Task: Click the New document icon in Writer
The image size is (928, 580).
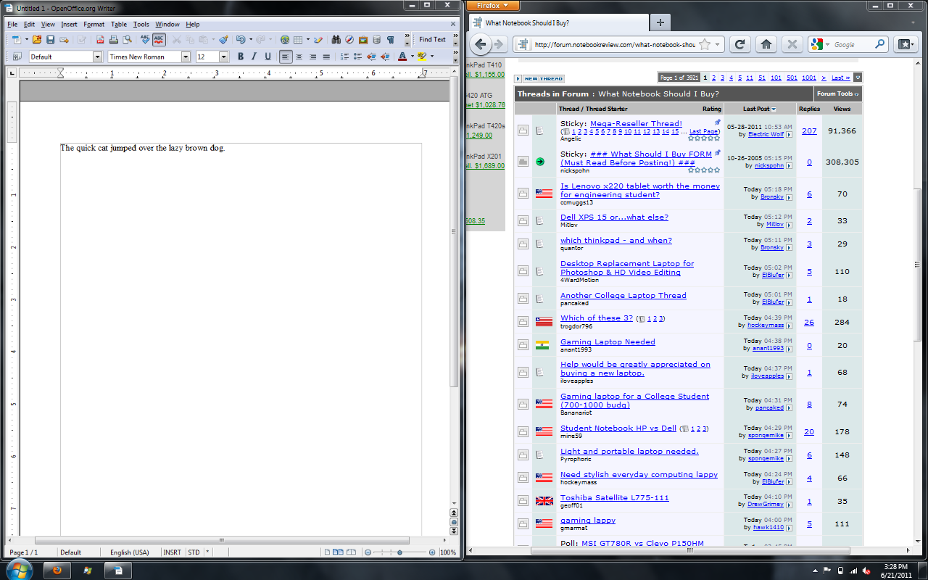Action: [x=16, y=40]
